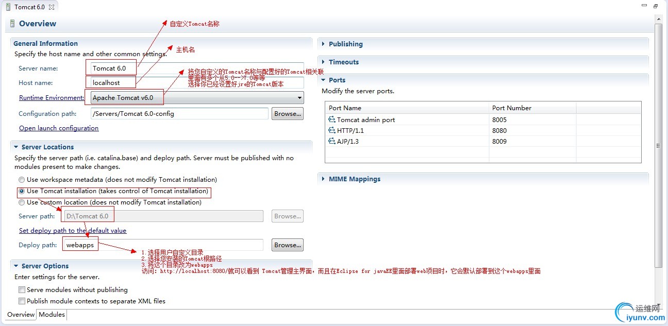Click Set deploy path to the default value

(x=73, y=231)
